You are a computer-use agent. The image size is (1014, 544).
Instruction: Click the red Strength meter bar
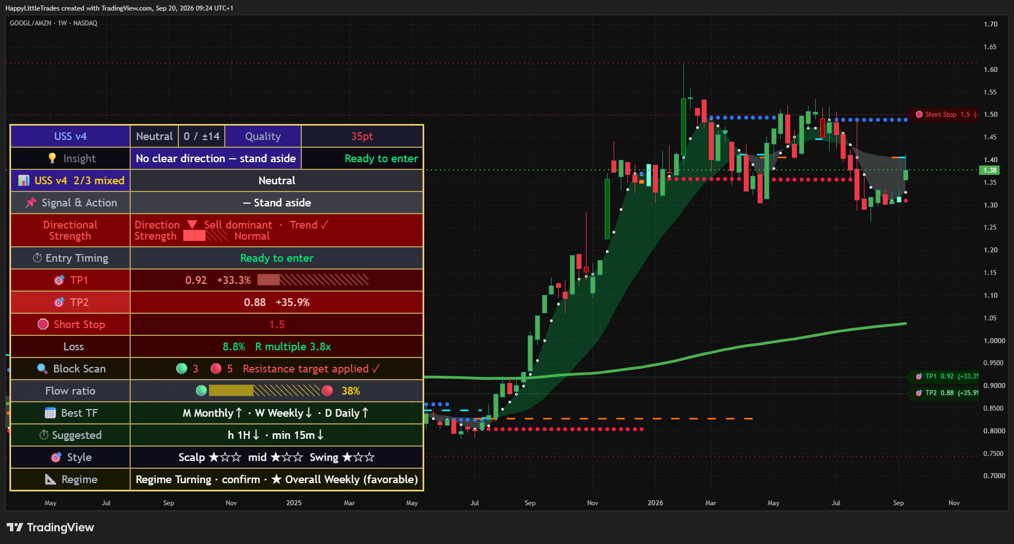pyautogui.click(x=205, y=236)
